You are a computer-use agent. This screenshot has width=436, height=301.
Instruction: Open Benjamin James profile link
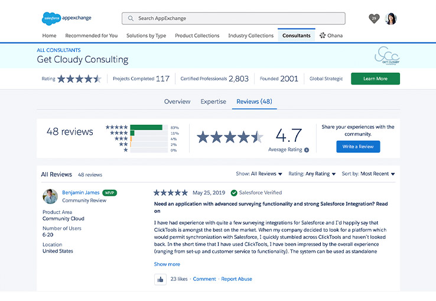80,193
